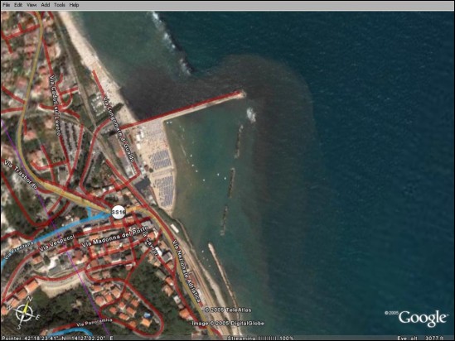Screen dimensions: 455x341
Task: Open the Help menu
Action: [74, 5]
